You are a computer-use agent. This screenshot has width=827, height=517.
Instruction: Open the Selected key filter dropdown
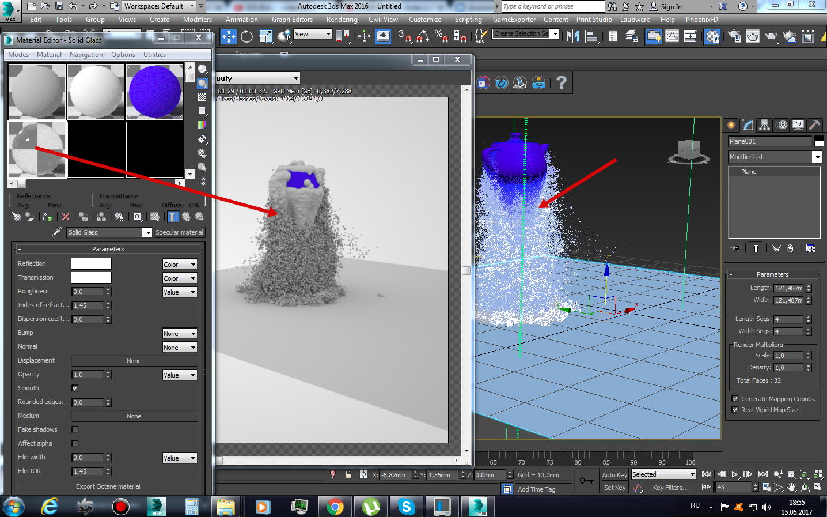(664, 474)
